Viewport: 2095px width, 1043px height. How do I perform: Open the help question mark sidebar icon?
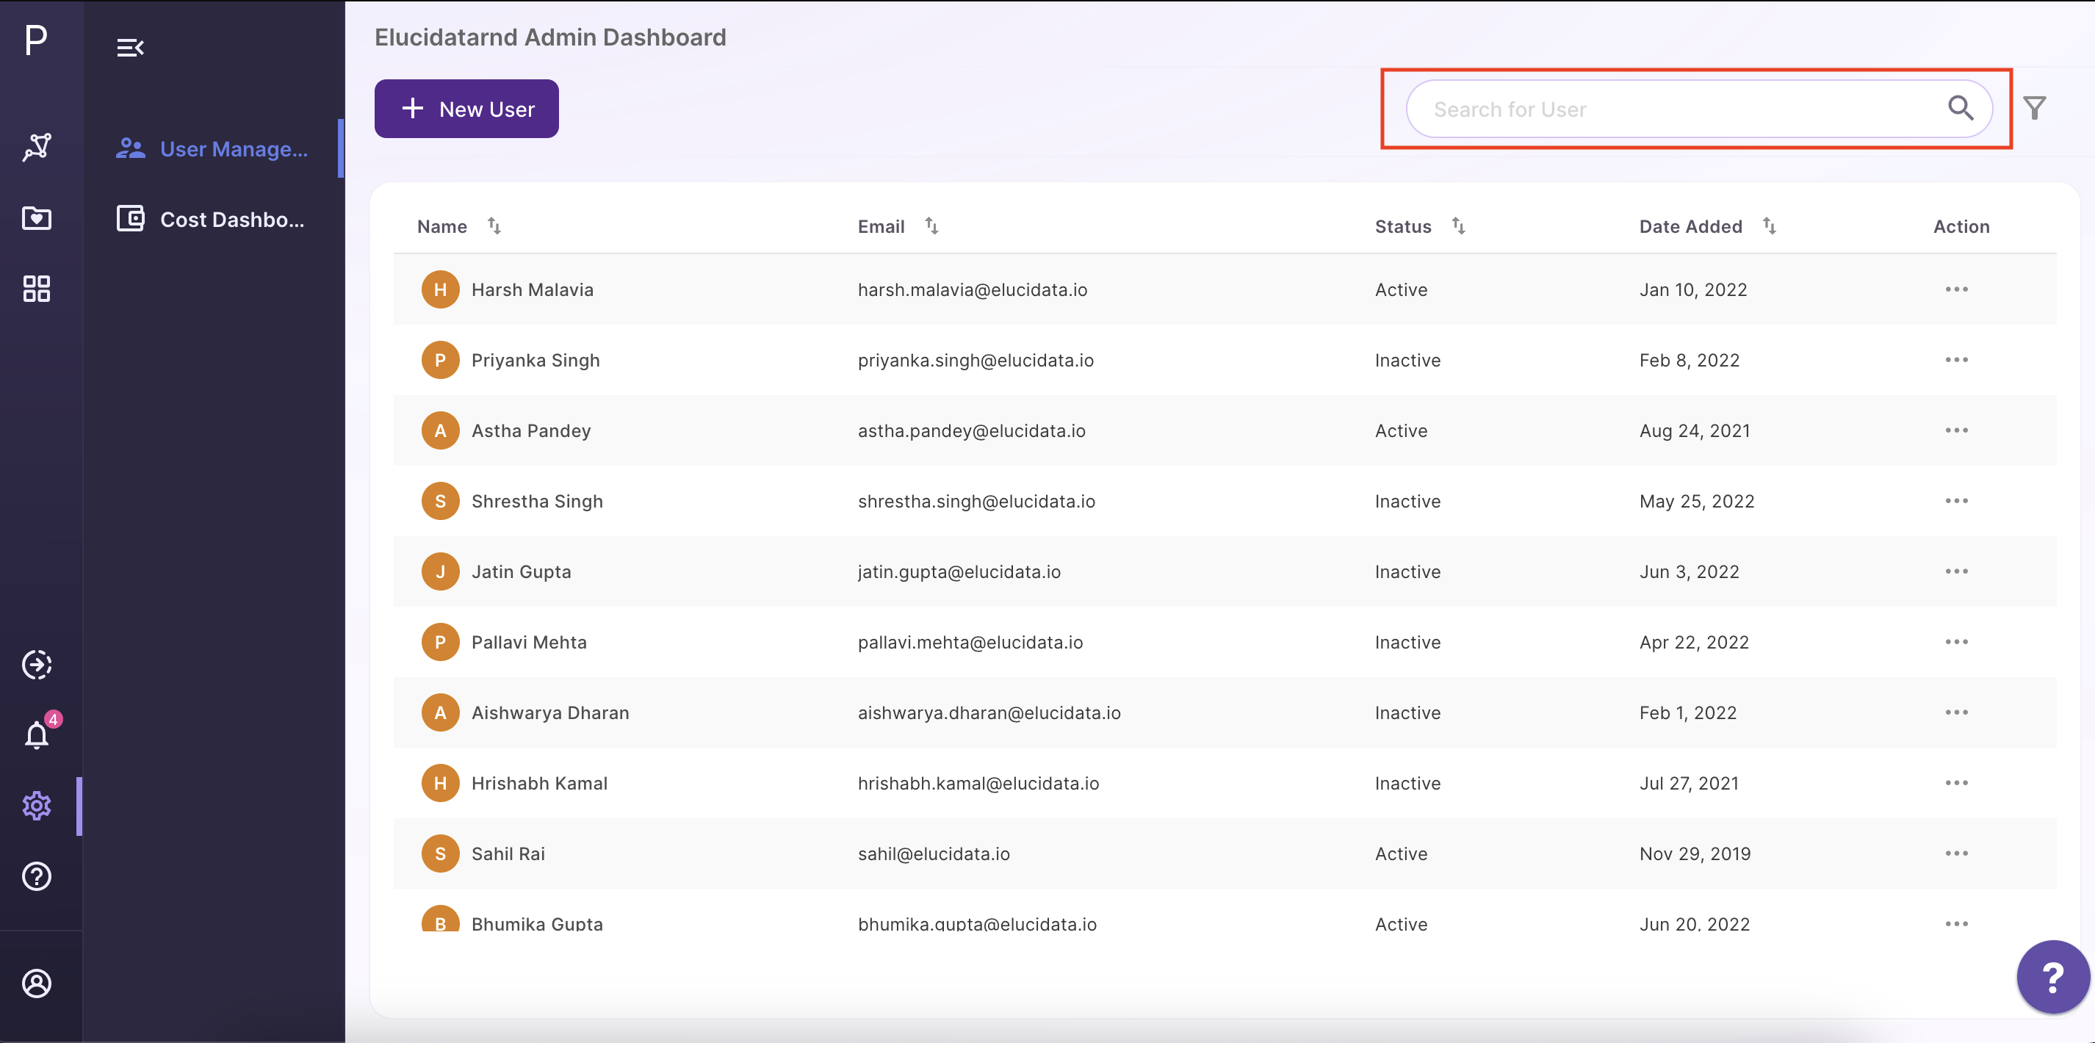pyautogui.click(x=37, y=876)
